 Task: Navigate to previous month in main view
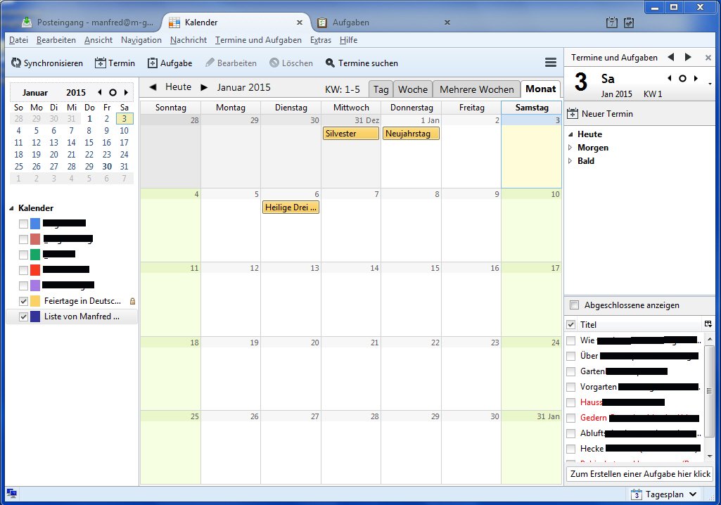153,87
